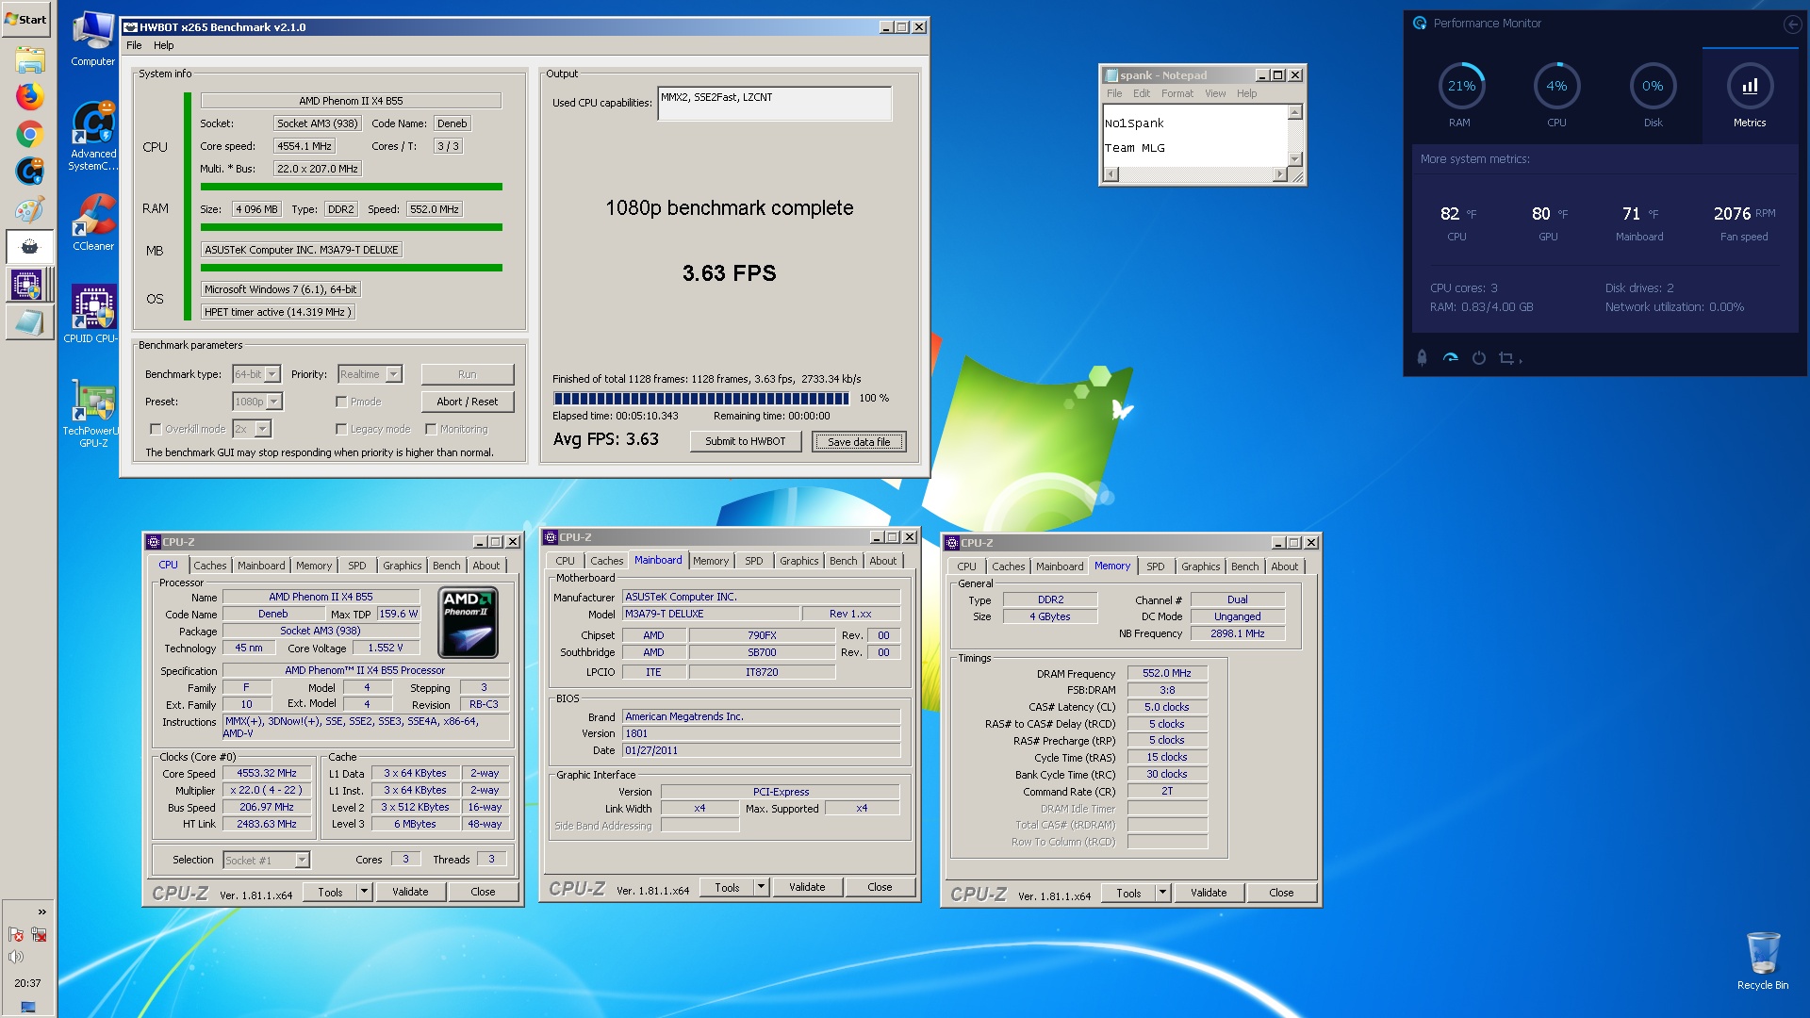Open the CPUID CPU-Z desktop shortcut
This screenshot has height=1018, width=1810.
tap(92, 314)
